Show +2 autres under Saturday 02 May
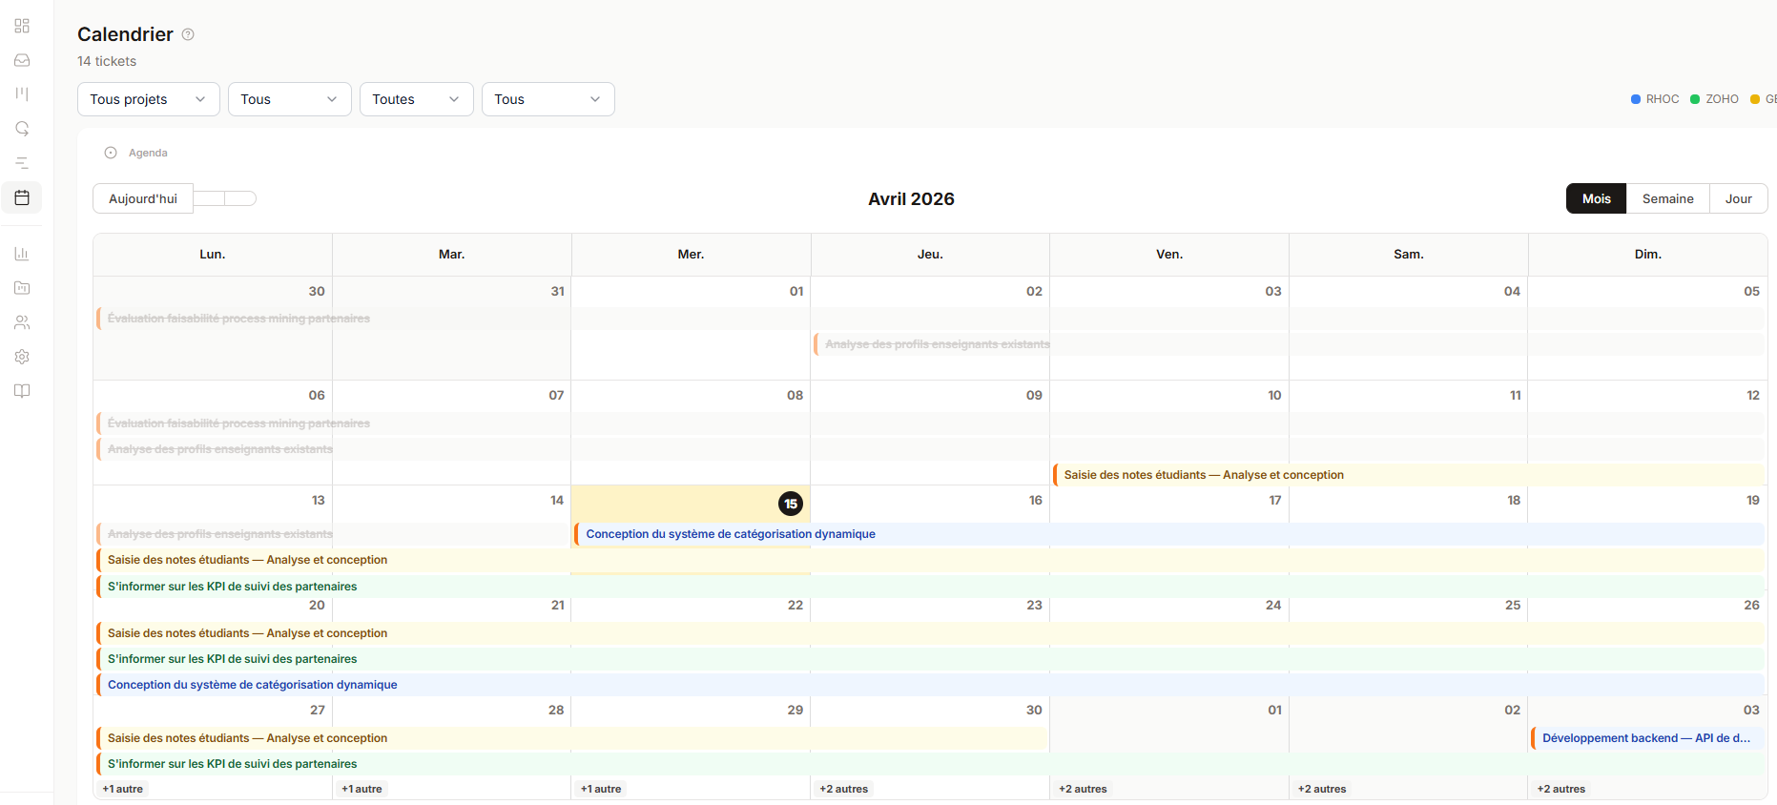Image resolution: width=1777 pixels, height=805 pixels. (x=1322, y=789)
